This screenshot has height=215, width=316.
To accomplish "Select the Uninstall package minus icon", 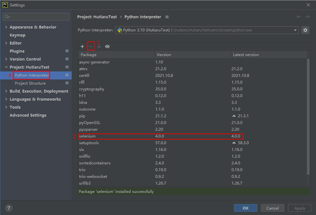I will 91,46.
